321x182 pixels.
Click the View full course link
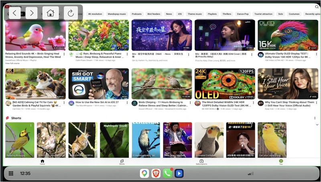12,63
